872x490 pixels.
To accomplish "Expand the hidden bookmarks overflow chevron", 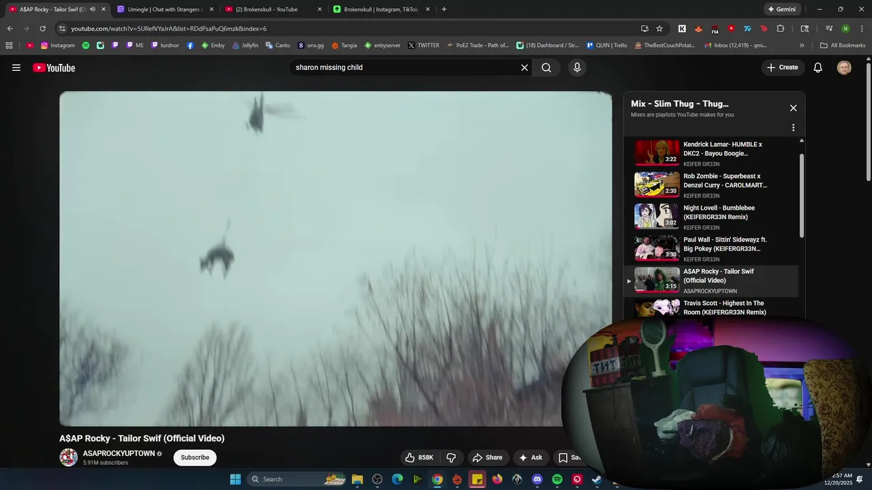I will pyautogui.click(x=802, y=46).
